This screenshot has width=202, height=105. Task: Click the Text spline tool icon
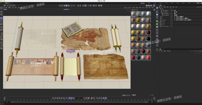click(157, 18)
